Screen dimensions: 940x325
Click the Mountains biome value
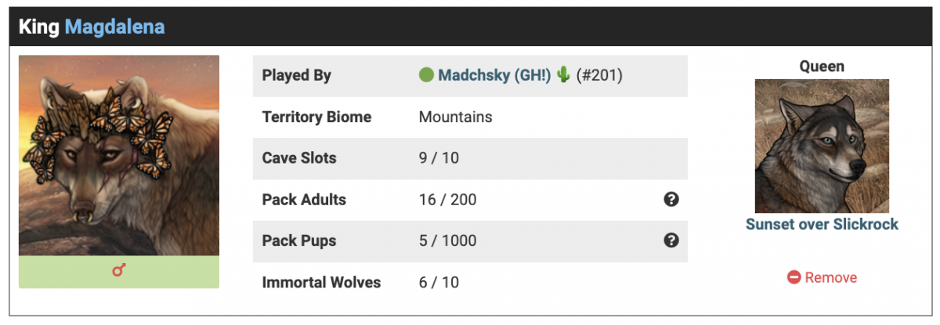(x=455, y=117)
